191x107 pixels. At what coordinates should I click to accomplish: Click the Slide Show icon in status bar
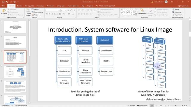165,106
